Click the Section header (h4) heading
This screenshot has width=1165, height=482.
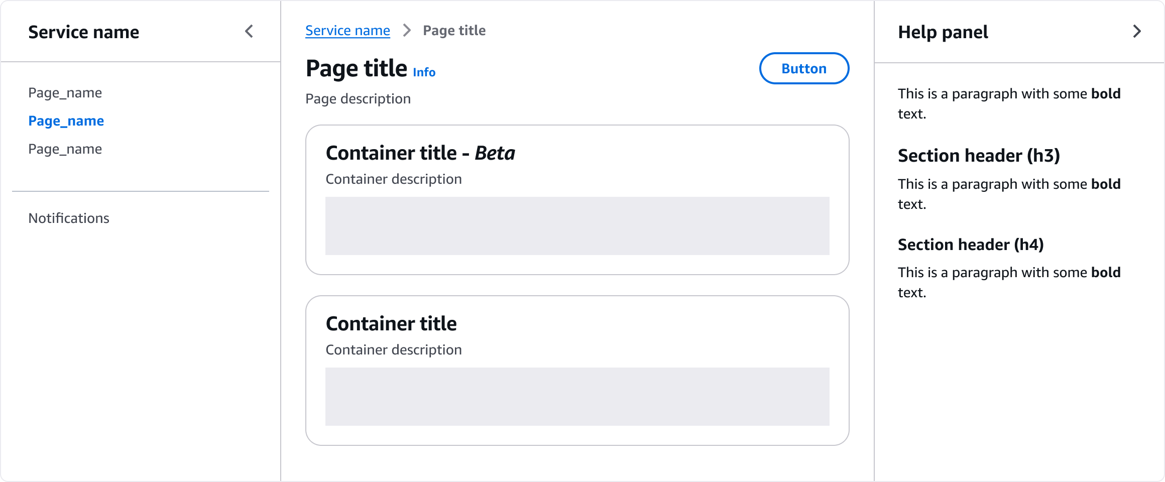click(971, 245)
